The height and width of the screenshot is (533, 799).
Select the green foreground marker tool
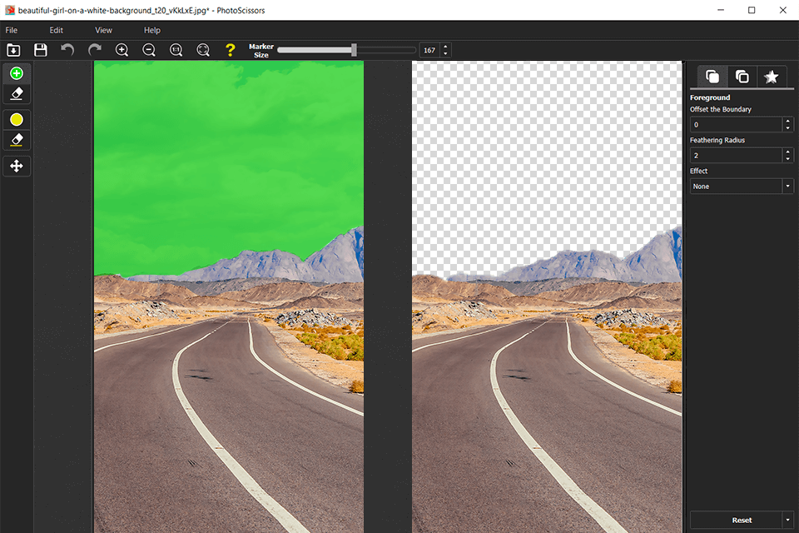coord(17,73)
